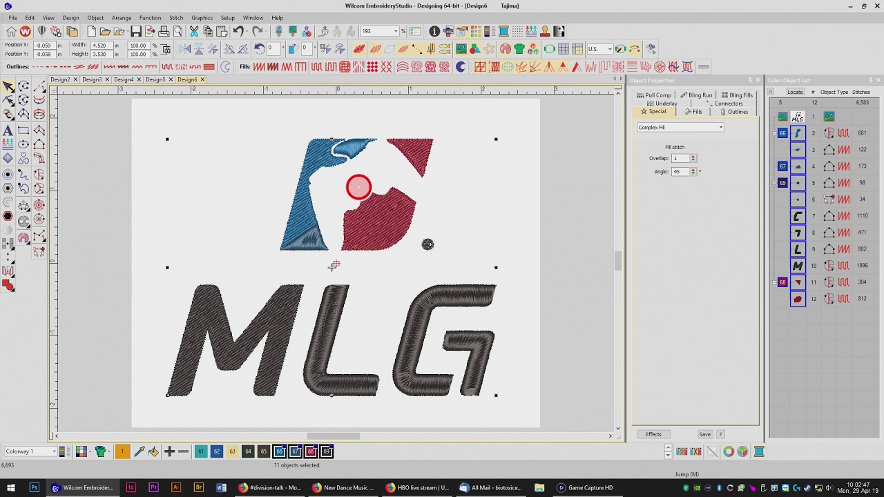Open Photoshop from the taskbar

34,487
